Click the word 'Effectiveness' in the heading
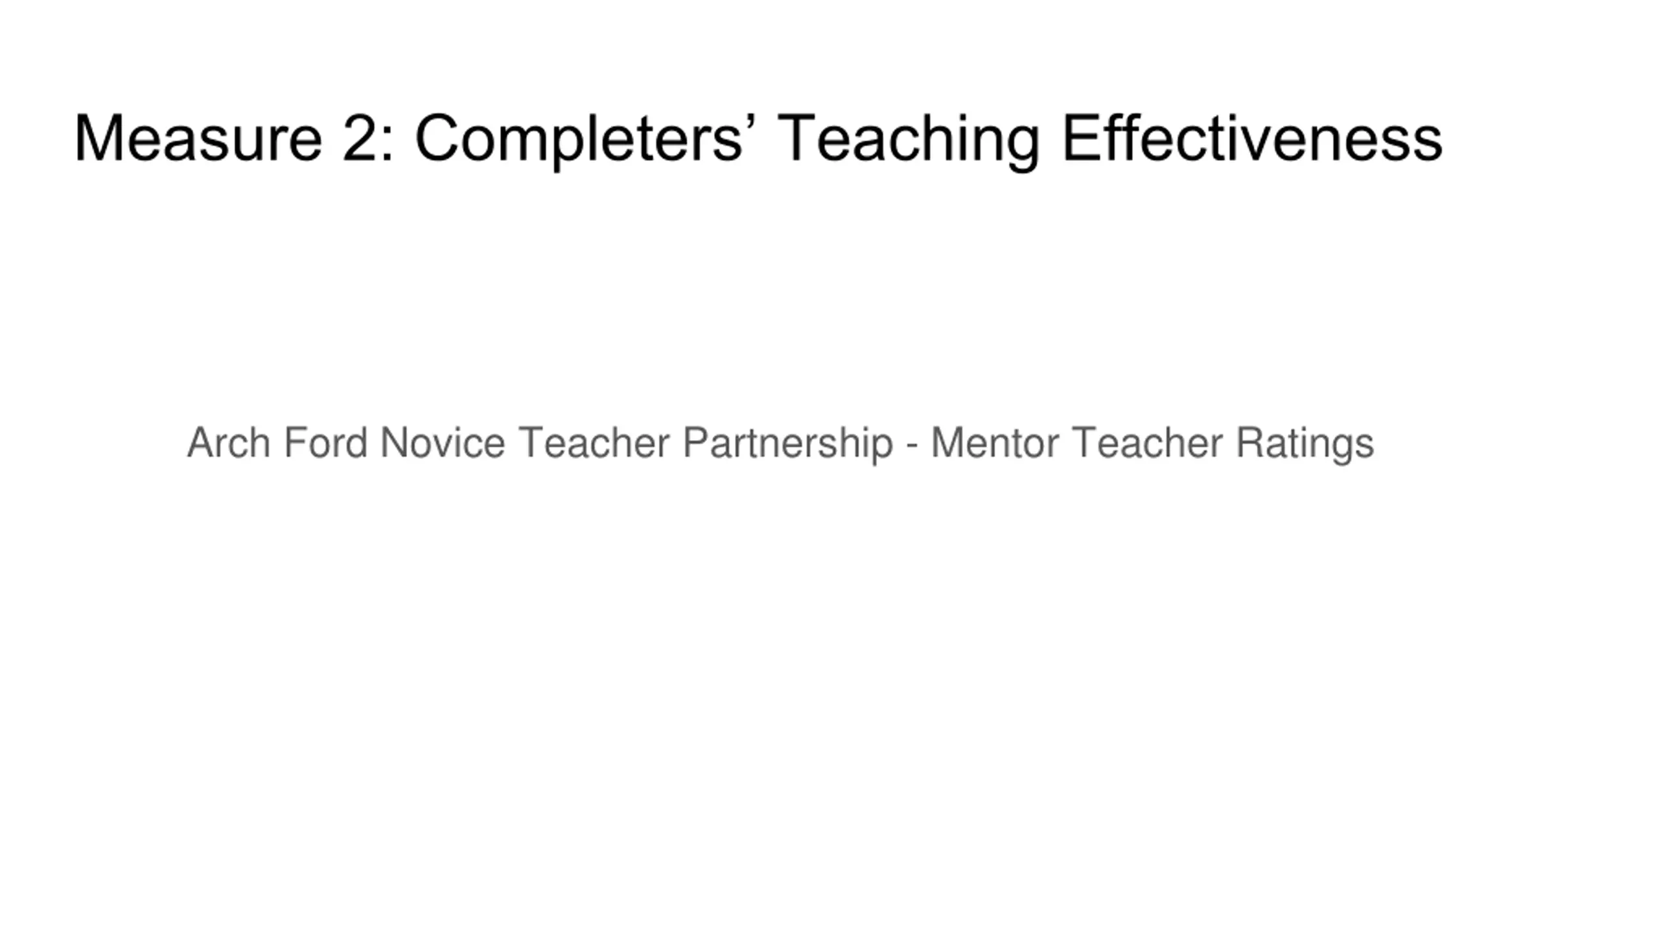The width and height of the screenshot is (1659, 933). pyautogui.click(x=1252, y=138)
